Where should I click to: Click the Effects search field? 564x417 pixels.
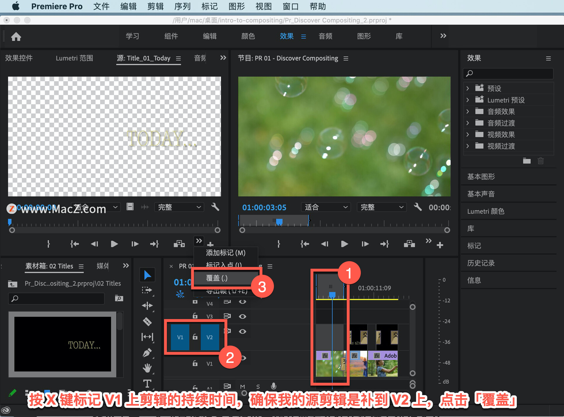(x=508, y=74)
